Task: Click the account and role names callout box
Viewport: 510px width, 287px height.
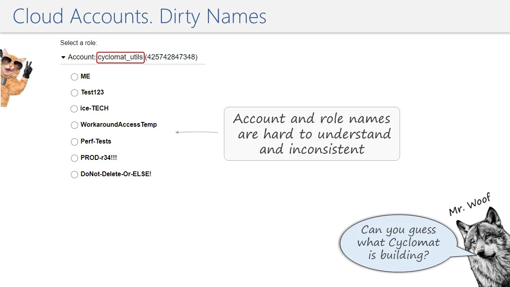Action: pos(312,134)
